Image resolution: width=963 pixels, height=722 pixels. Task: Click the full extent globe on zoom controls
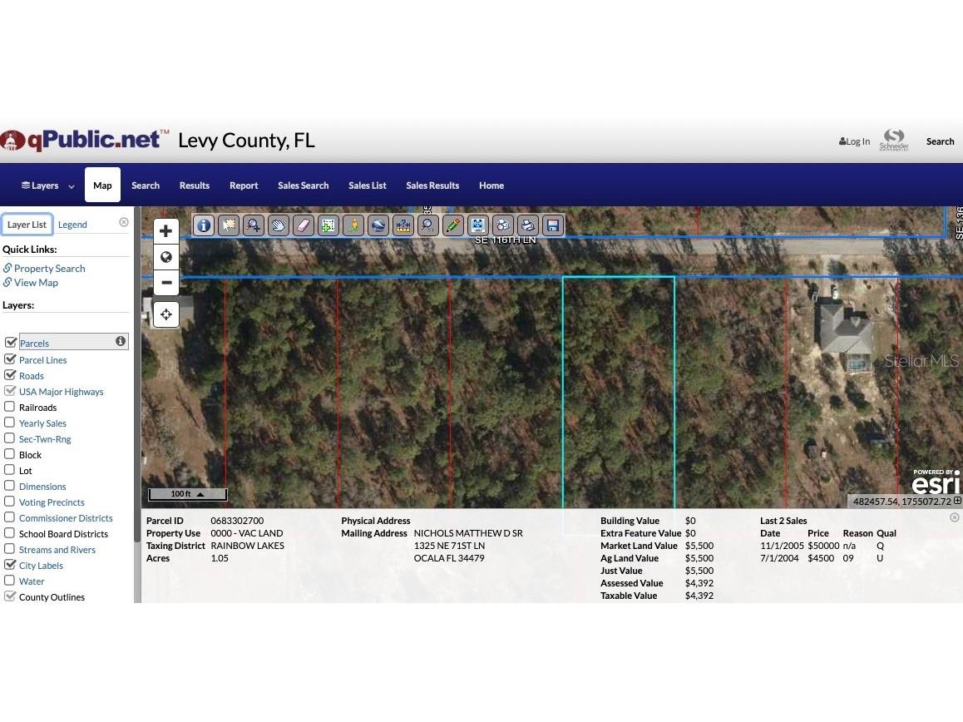[166, 256]
